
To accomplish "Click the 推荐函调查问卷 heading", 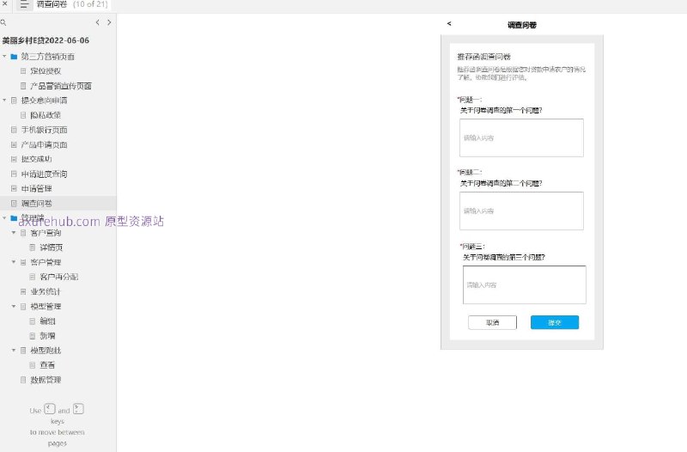I will (483, 57).
